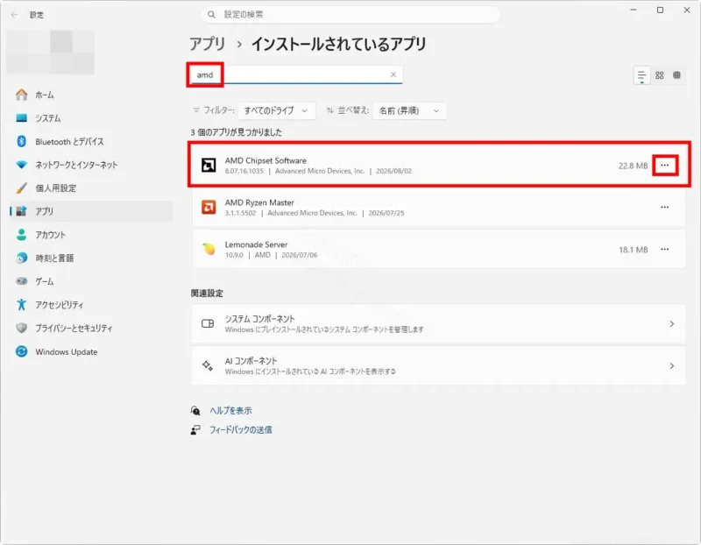The height and width of the screenshot is (545, 701).
Task: Open more options for AMD Chipset Software
Action: (665, 166)
